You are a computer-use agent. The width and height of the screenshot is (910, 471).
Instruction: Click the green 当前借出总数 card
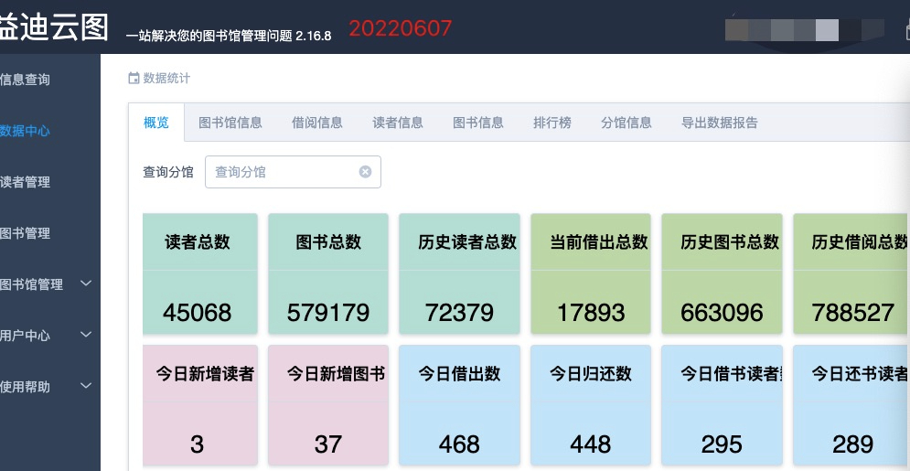pyautogui.click(x=591, y=274)
